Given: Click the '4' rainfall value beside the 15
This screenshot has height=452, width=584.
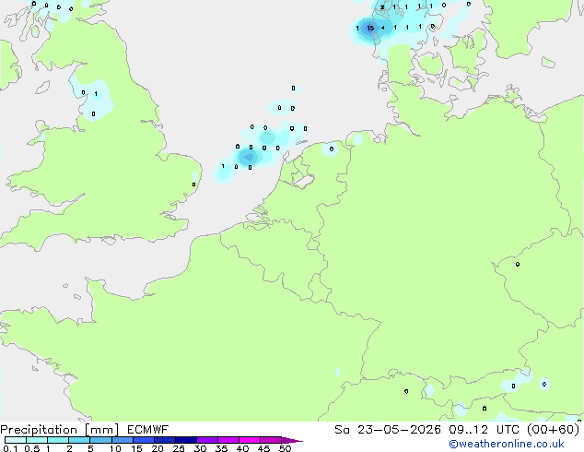Looking at the screenshot, I should coord(383,28).
